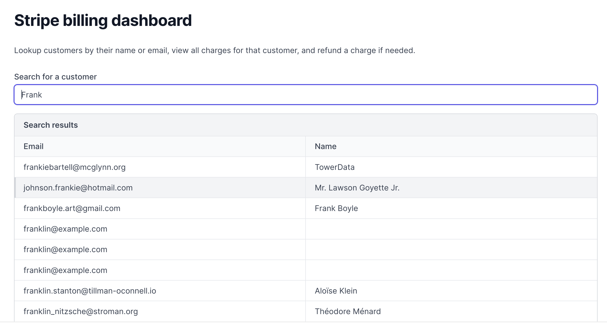
Task: Click the Stripe billing dashboard heading
Action: (x=103, y=20)
